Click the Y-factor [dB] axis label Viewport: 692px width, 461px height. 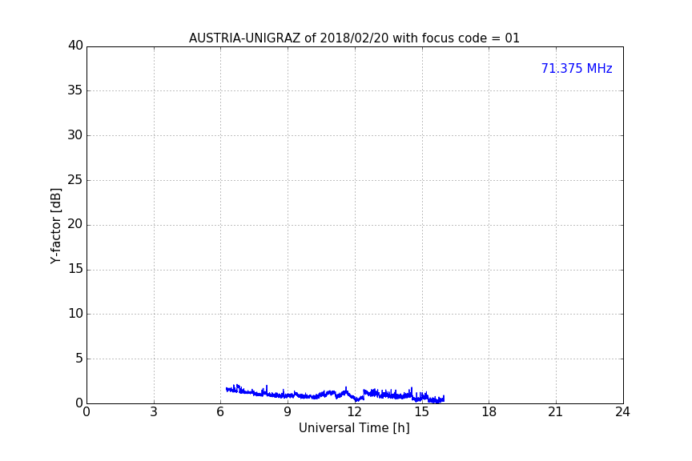pyautogui.click(x=55, y=226)
